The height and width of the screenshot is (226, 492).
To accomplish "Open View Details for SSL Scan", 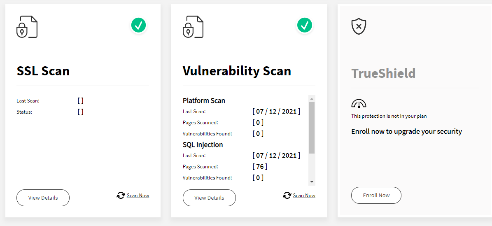I will (x=43, y=198).
